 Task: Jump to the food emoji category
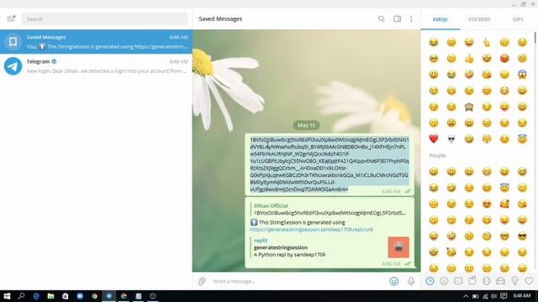click(472, 281)
